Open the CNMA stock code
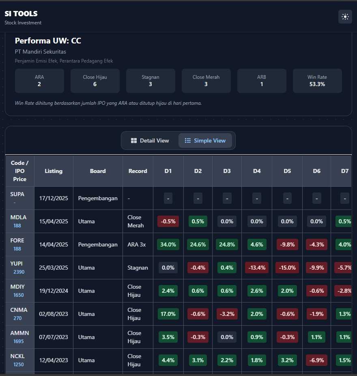 click(19, 310)
